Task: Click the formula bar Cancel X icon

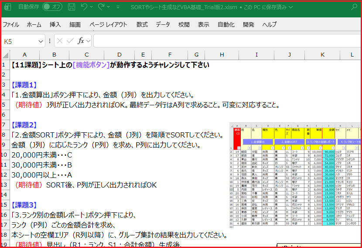Action: [x=60, y=41]
